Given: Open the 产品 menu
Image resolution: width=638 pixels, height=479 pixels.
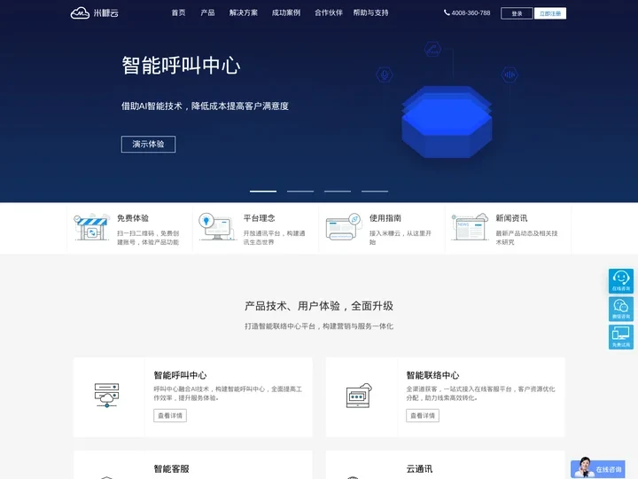Looking at the screenshot, I should tap(207, 12).
